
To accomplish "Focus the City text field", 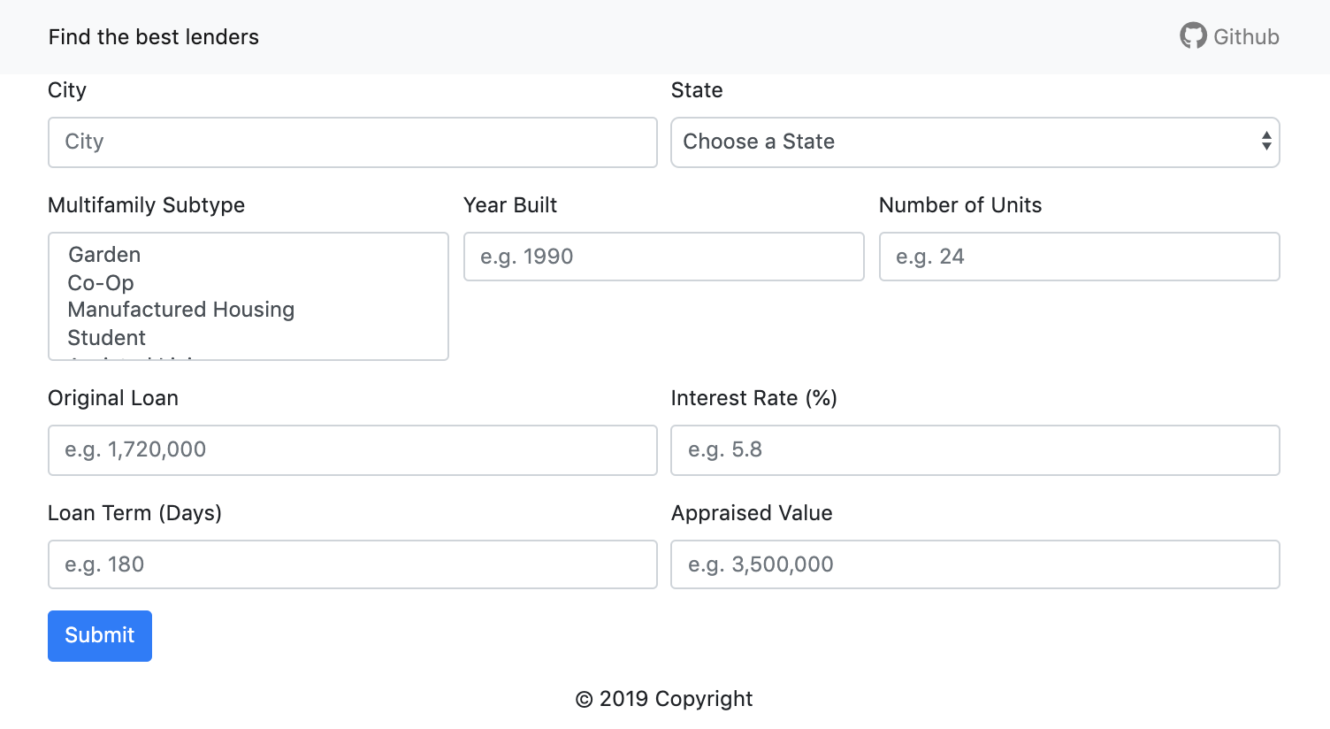I will pos(353,142).
